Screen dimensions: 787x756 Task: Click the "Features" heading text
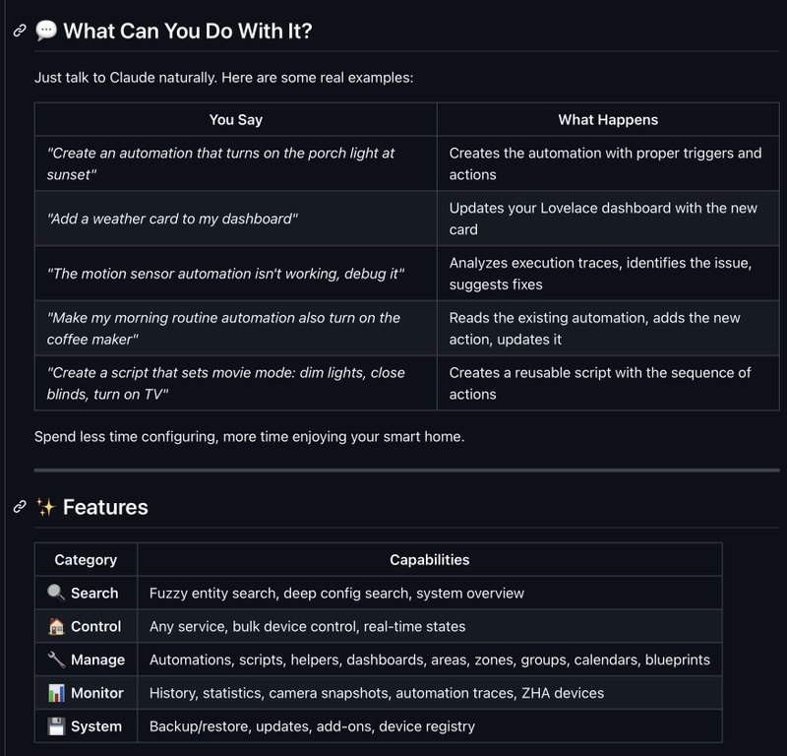coord(105,507)
